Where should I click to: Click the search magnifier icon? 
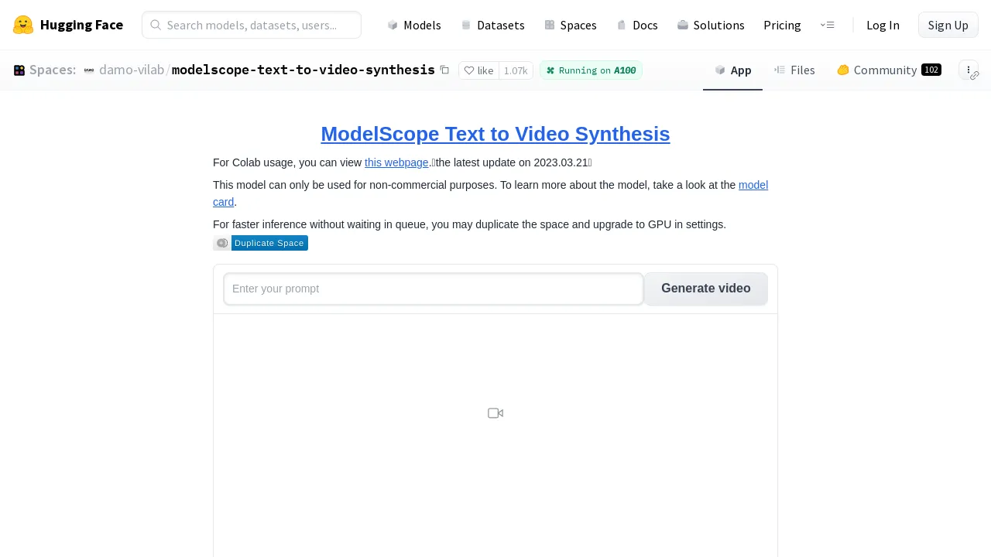pos(156,25)
